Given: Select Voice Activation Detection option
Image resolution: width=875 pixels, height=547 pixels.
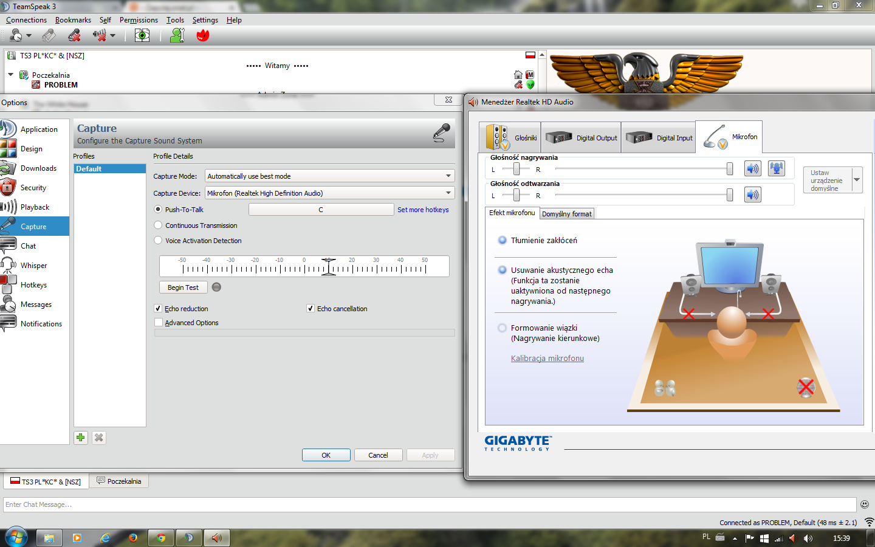Looking at the screenshot, I should point(159,241).
